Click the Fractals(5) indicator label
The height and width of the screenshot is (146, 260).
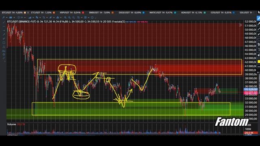tap(119, 21)
